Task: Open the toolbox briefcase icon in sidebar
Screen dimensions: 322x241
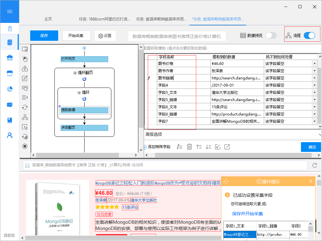Action: coord(10,58)
